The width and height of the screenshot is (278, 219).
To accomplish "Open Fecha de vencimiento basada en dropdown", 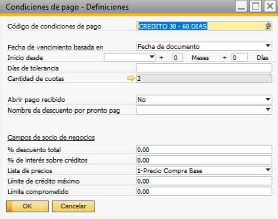I will pyautogui.click(x=268, y=46).
